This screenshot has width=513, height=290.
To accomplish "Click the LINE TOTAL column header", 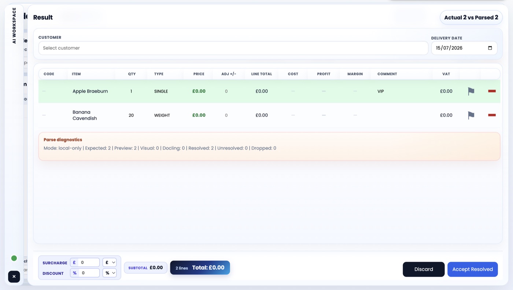I will tap(262, 74).
